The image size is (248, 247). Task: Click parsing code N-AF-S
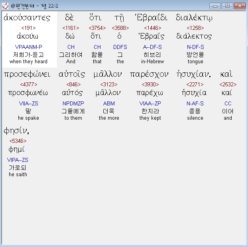tap(195, 103)
